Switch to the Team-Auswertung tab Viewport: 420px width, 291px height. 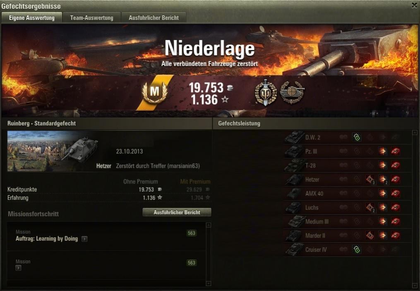pyautogui.click(x=91, y=18)
